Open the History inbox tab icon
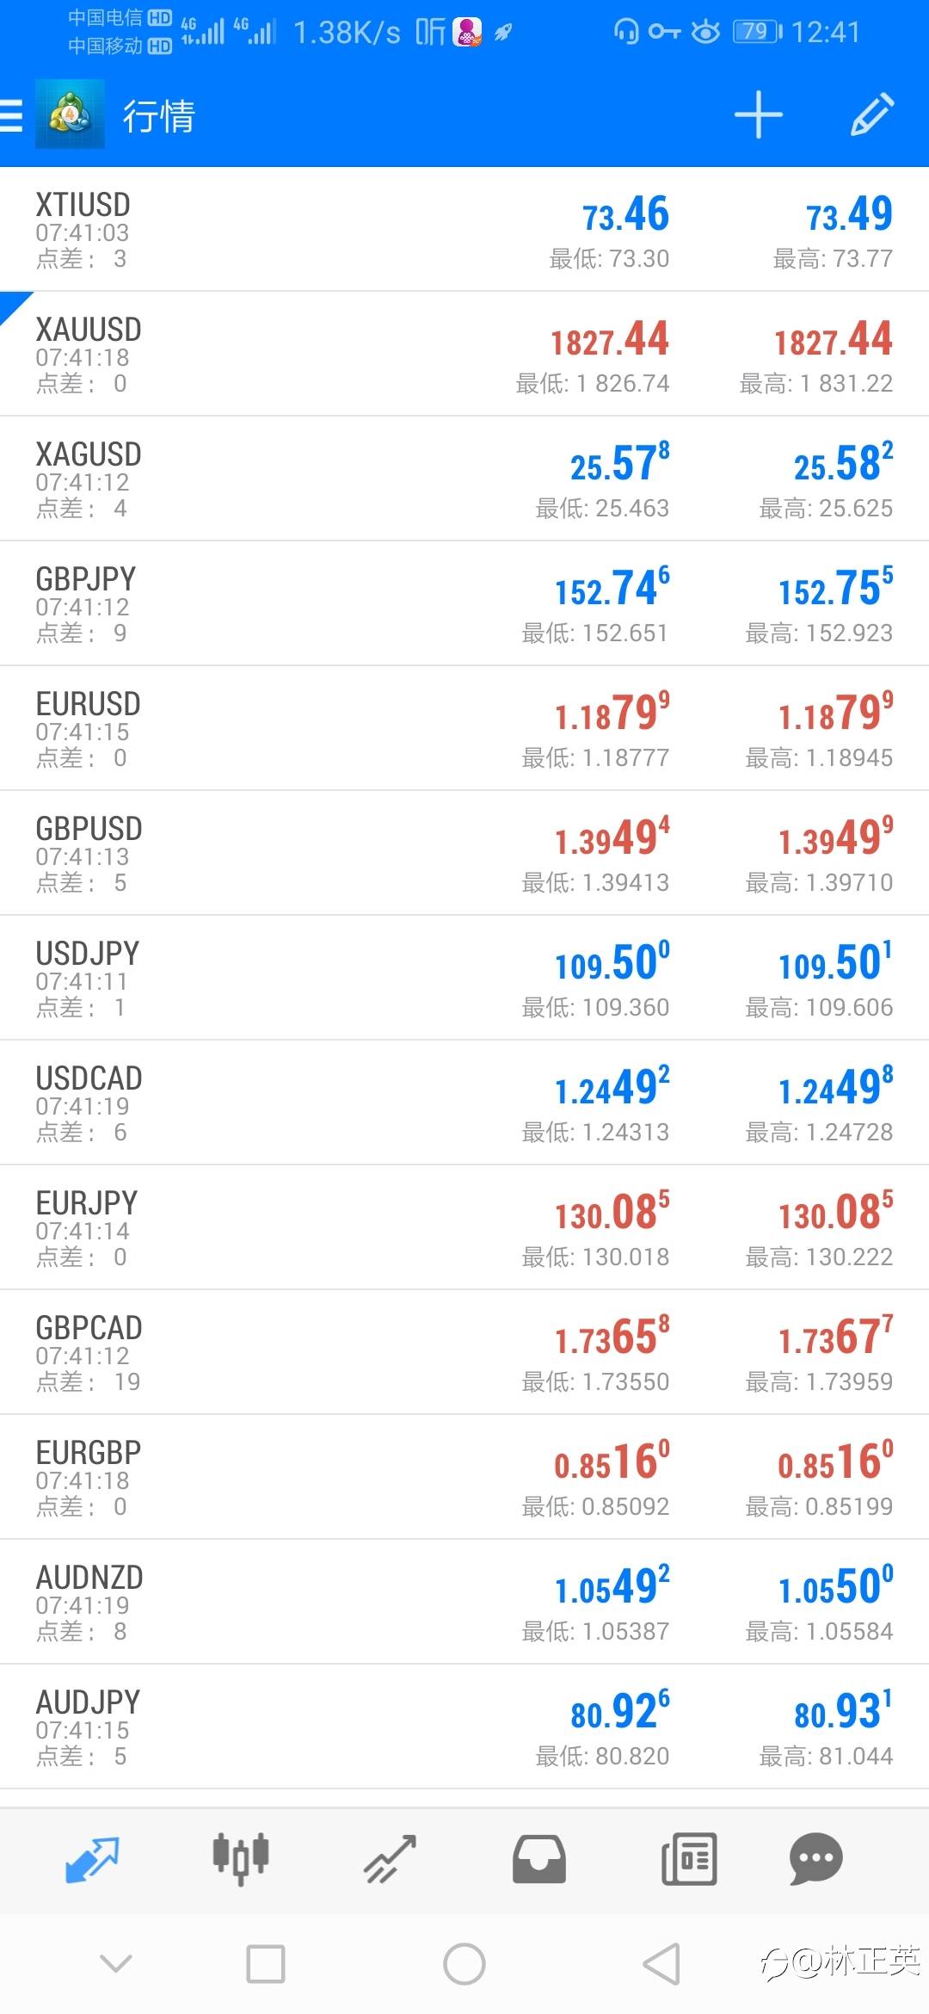The width and height of the screenshot is (929, 2014). pos(539,1859)
